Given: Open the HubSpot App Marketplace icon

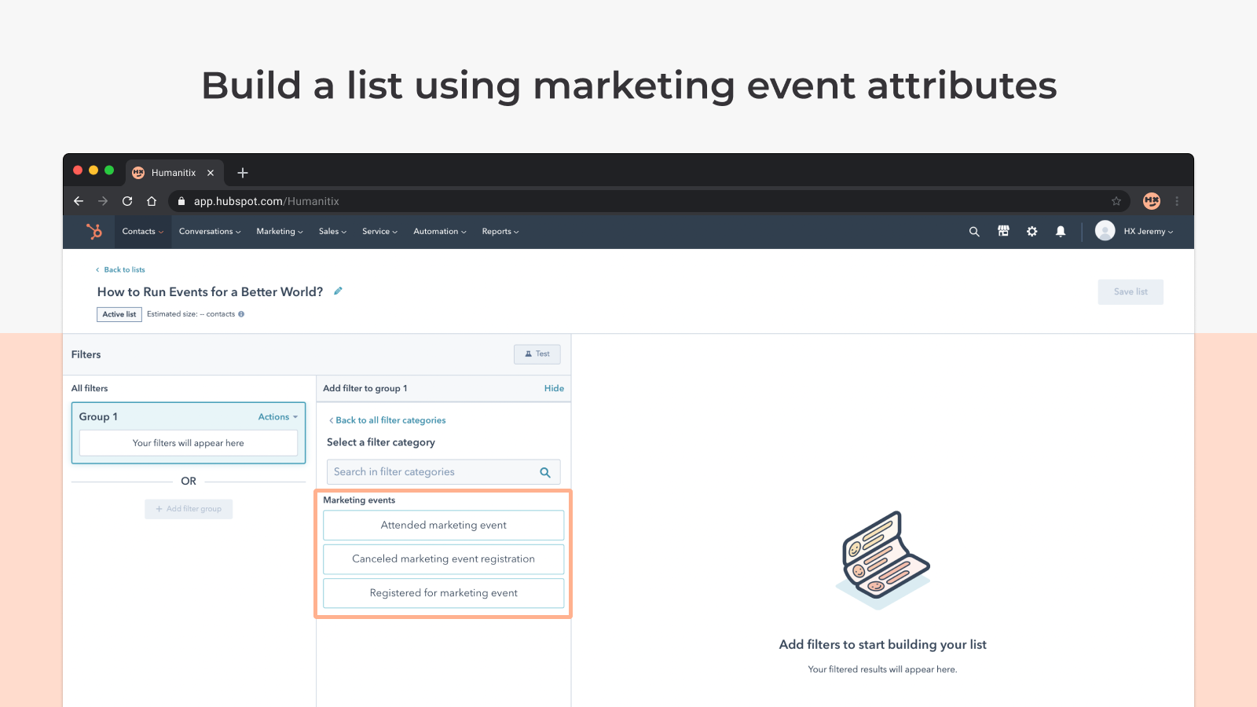Looking at the screenshot, I should [1002, 231].
